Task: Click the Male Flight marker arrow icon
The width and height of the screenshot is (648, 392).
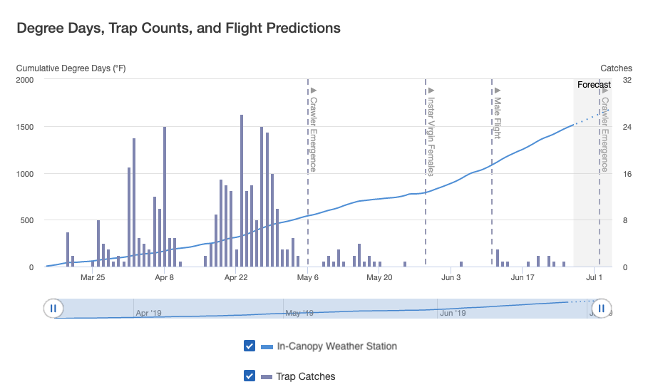Action: 498,91
